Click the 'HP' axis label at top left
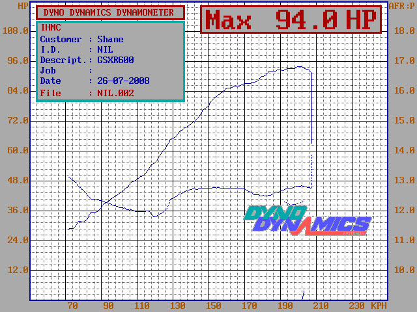The width and height of the screenshot is (417, 312). [x=23, y=6]
